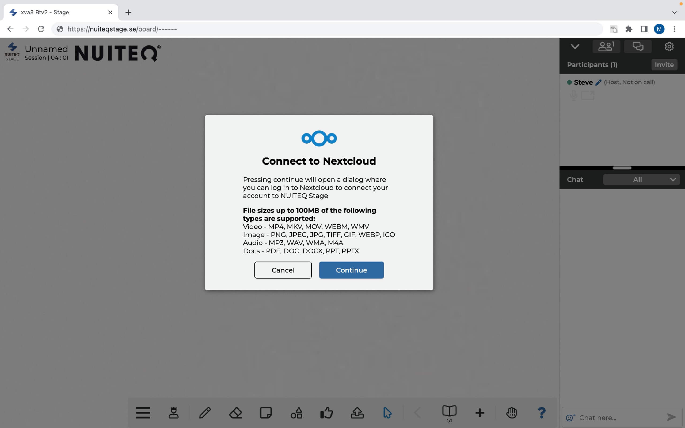Show the chat panel icon
Screen dimensions: 685x428
[x=638, y=47]
